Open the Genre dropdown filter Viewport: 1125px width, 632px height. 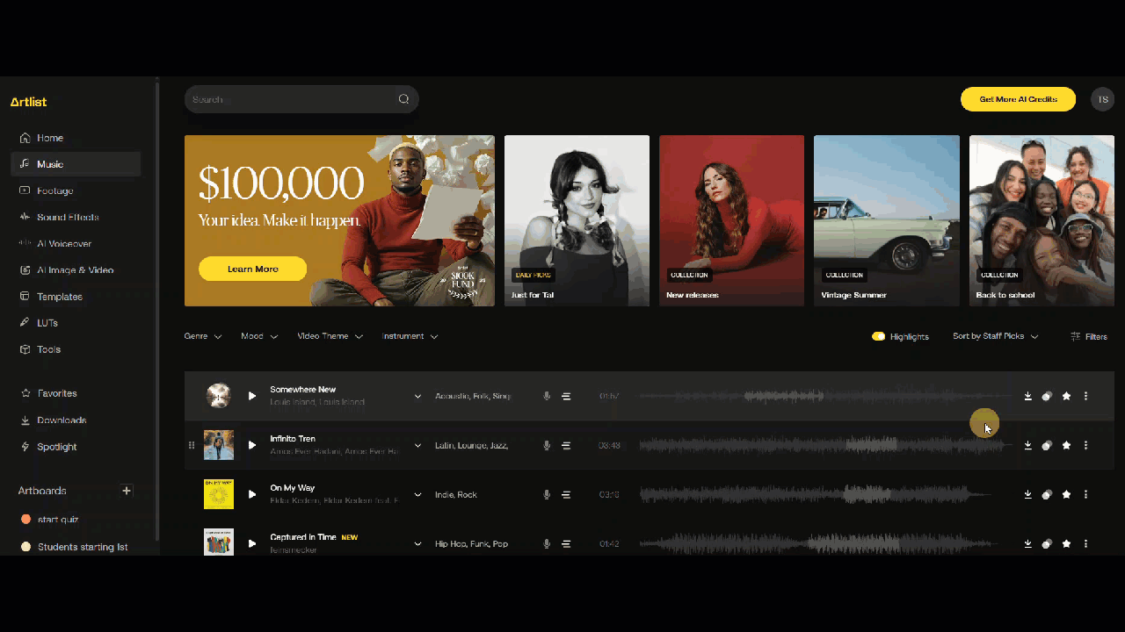tap(202, 336)
